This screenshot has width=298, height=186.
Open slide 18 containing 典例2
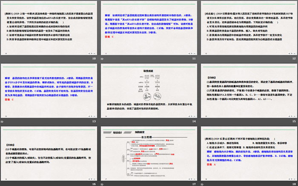249,152
